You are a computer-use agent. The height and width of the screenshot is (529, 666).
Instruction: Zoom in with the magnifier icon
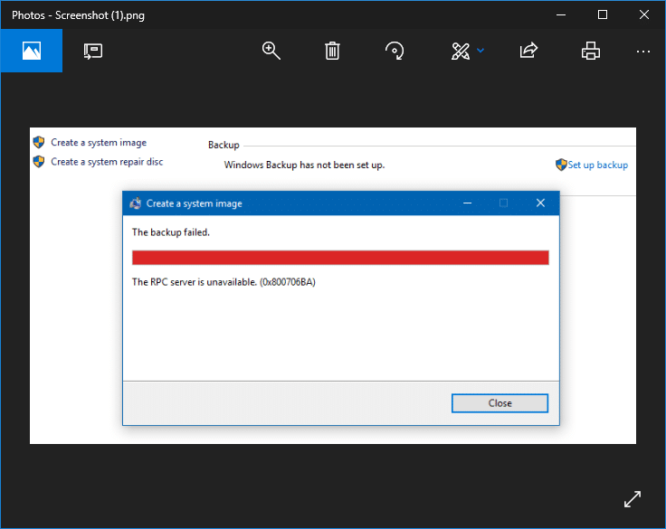[x=271, y=51]
